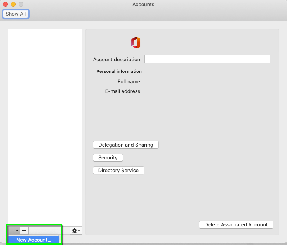The width and height of the screenshot is (287, 245).
Task: Click the Show All button
Action: 16,14
